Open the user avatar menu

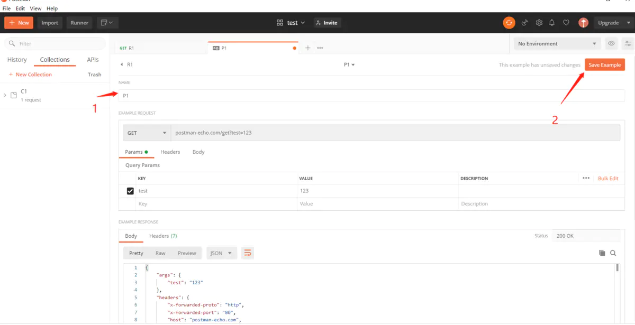[583, 23]
